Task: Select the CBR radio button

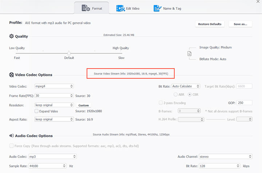Action: point(190,94)
